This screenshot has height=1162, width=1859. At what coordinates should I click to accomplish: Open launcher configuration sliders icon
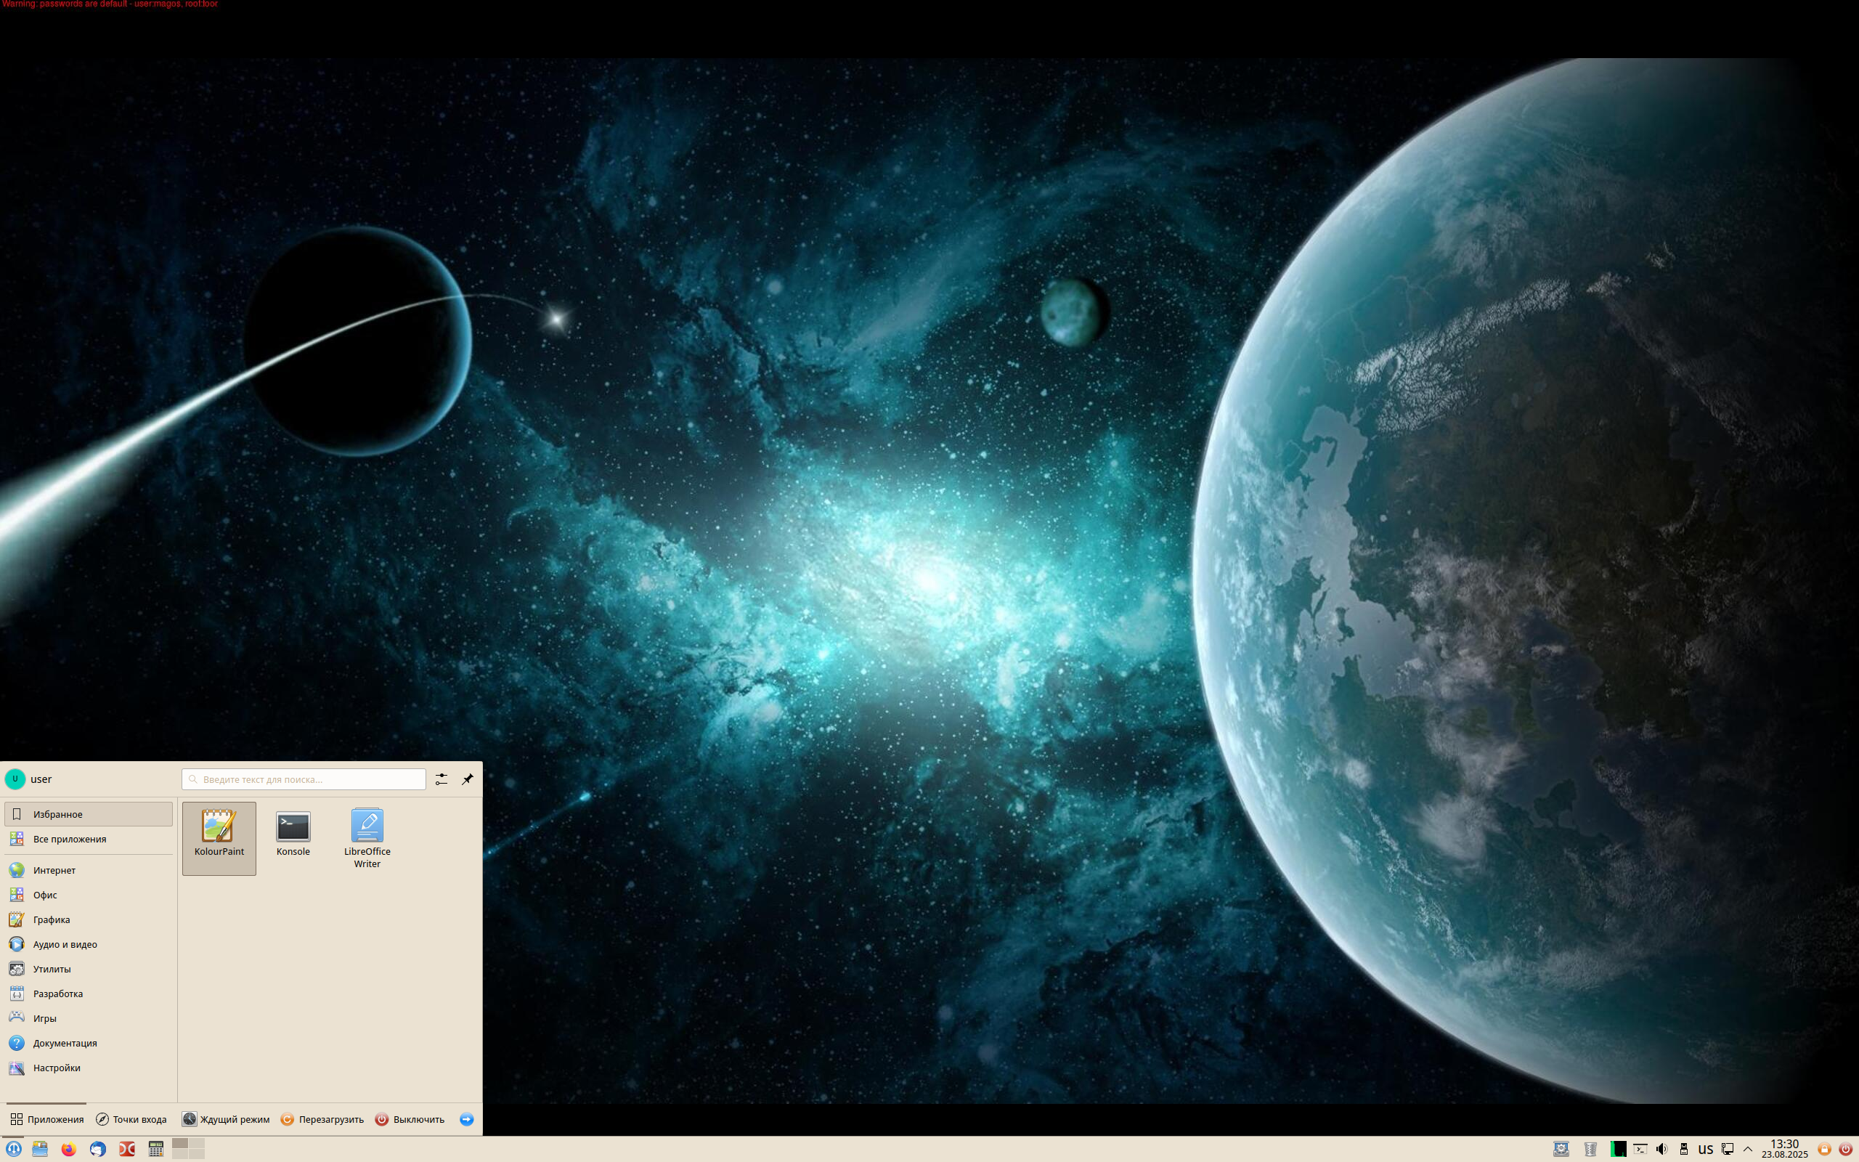(441, 779)
